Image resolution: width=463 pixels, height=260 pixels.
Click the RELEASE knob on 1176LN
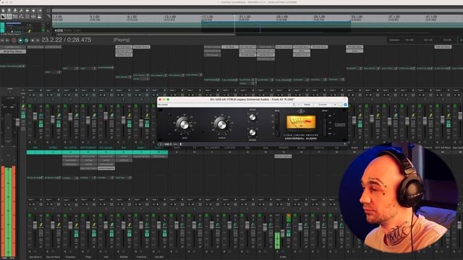pyautogui.click(x=252, y=132)
